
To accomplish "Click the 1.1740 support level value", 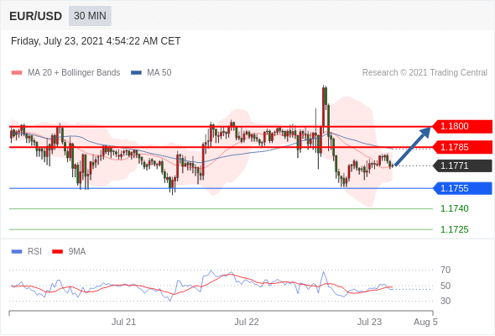I will pyautogui.click(x=455, y=208).
